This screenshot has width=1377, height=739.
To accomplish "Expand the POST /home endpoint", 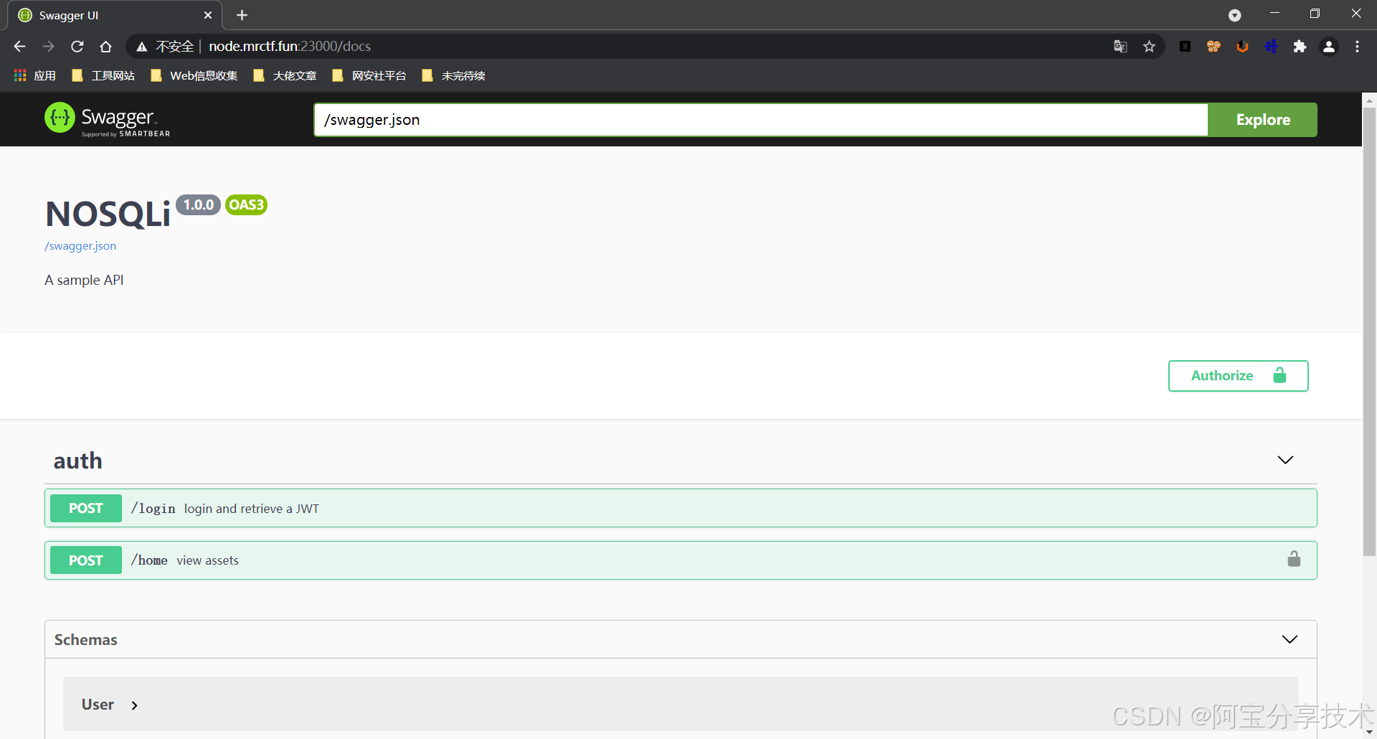I will tap(681, 560).
